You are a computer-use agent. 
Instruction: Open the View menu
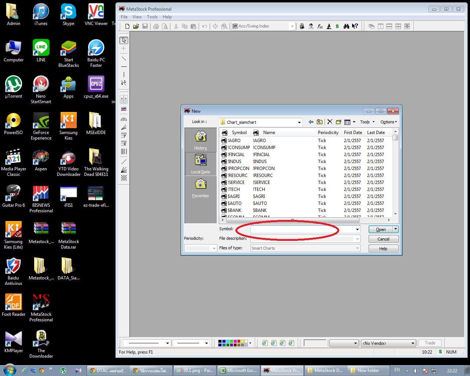coord(137,17)
